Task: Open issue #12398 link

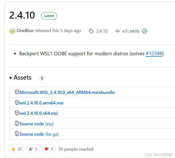Action: coord(154,54)
